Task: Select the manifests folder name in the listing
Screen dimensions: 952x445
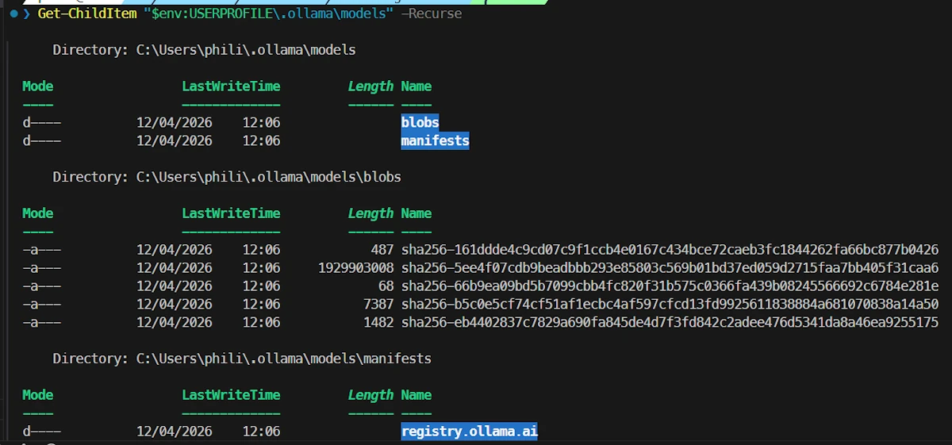Action: tap(435, 141)
